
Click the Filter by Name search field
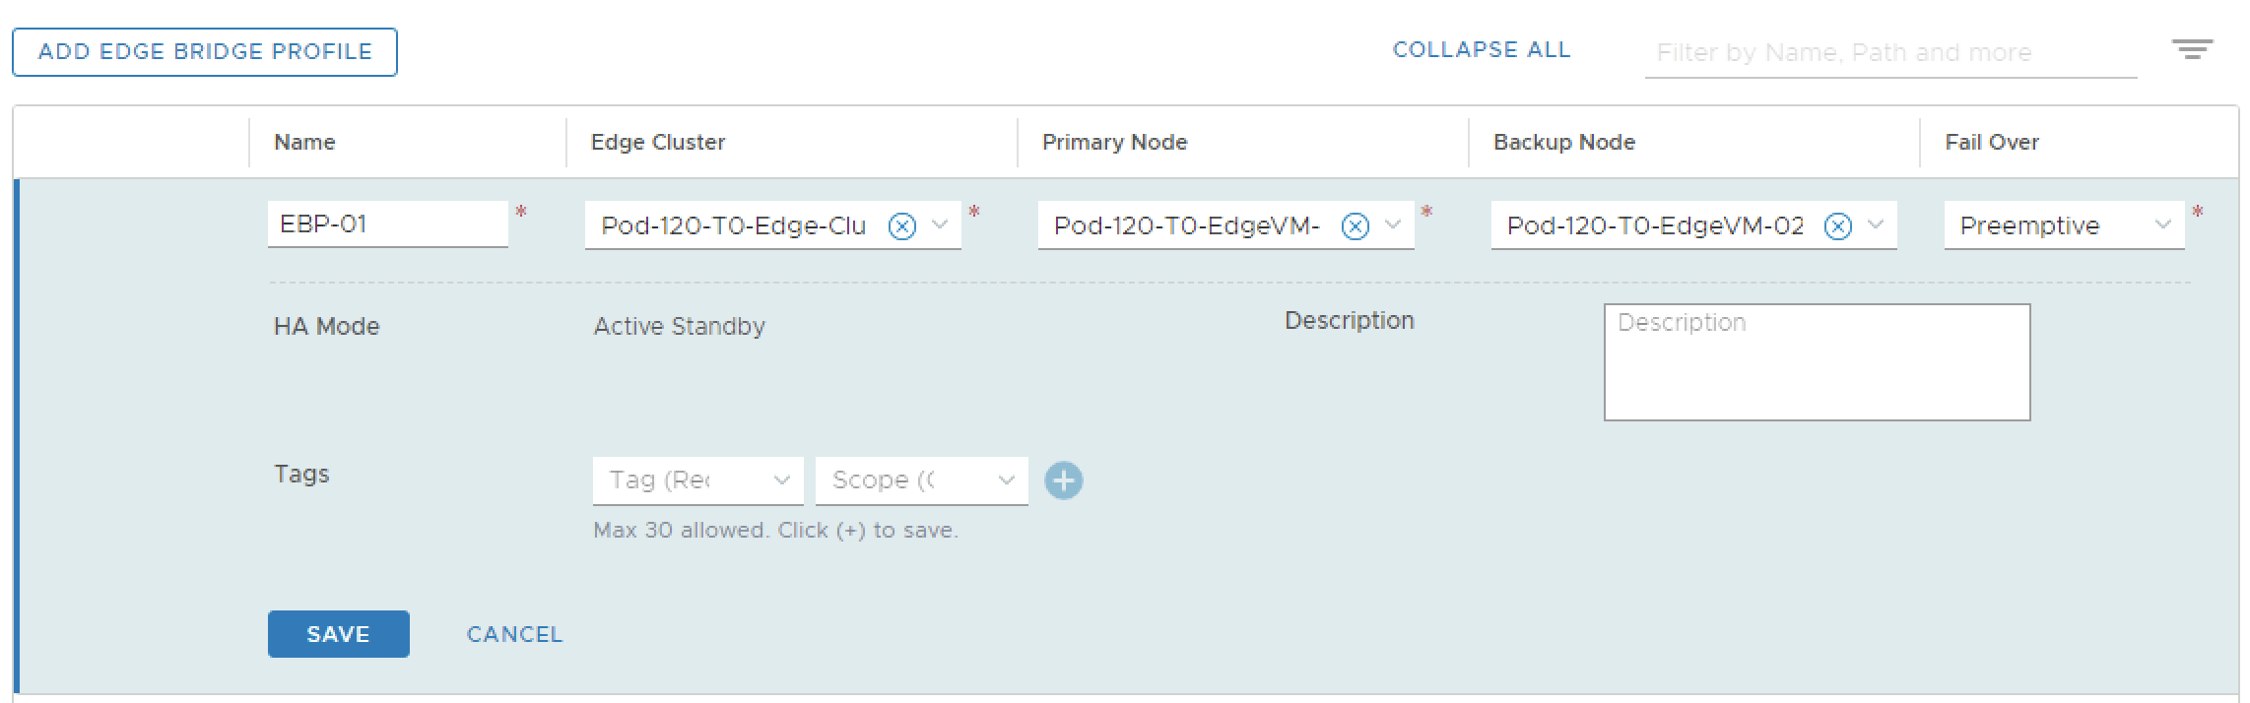[1889, 53]
